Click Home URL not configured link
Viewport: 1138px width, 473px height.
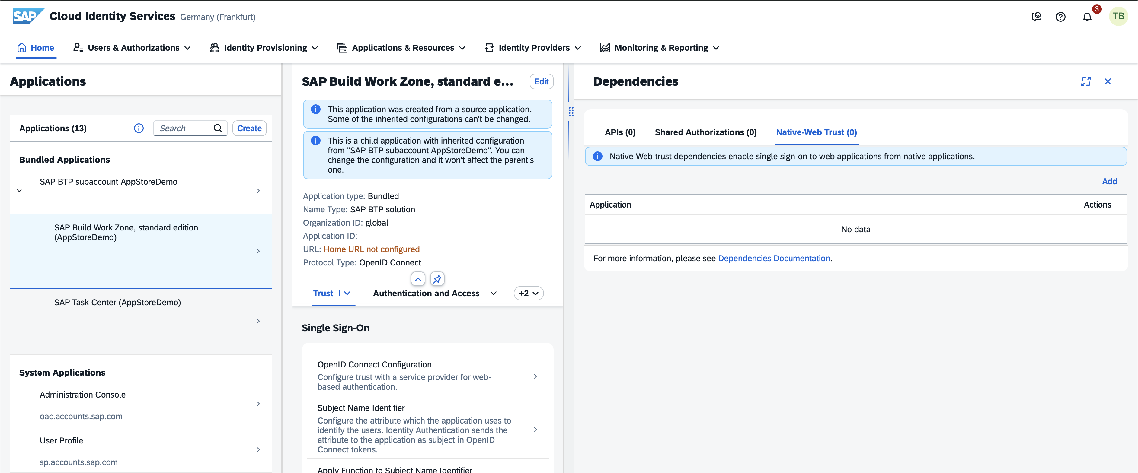[372, 249]
